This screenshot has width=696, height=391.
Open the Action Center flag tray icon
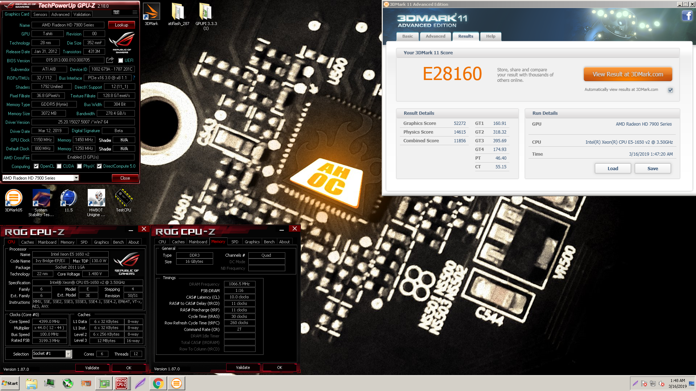point(644,383)
